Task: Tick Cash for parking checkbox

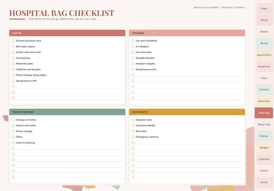Action: [x=13, y=143]
